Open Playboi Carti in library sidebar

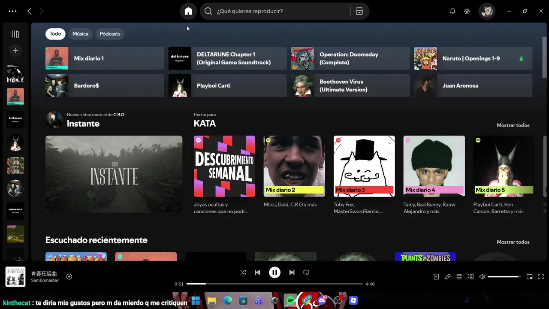click(15, 142)
